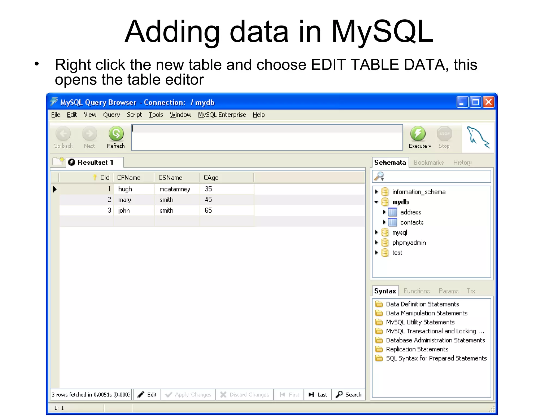This screenshot has height=417, width=557.
Task: Open Data Definition Statements folder icon
Action: pos(379,304)
